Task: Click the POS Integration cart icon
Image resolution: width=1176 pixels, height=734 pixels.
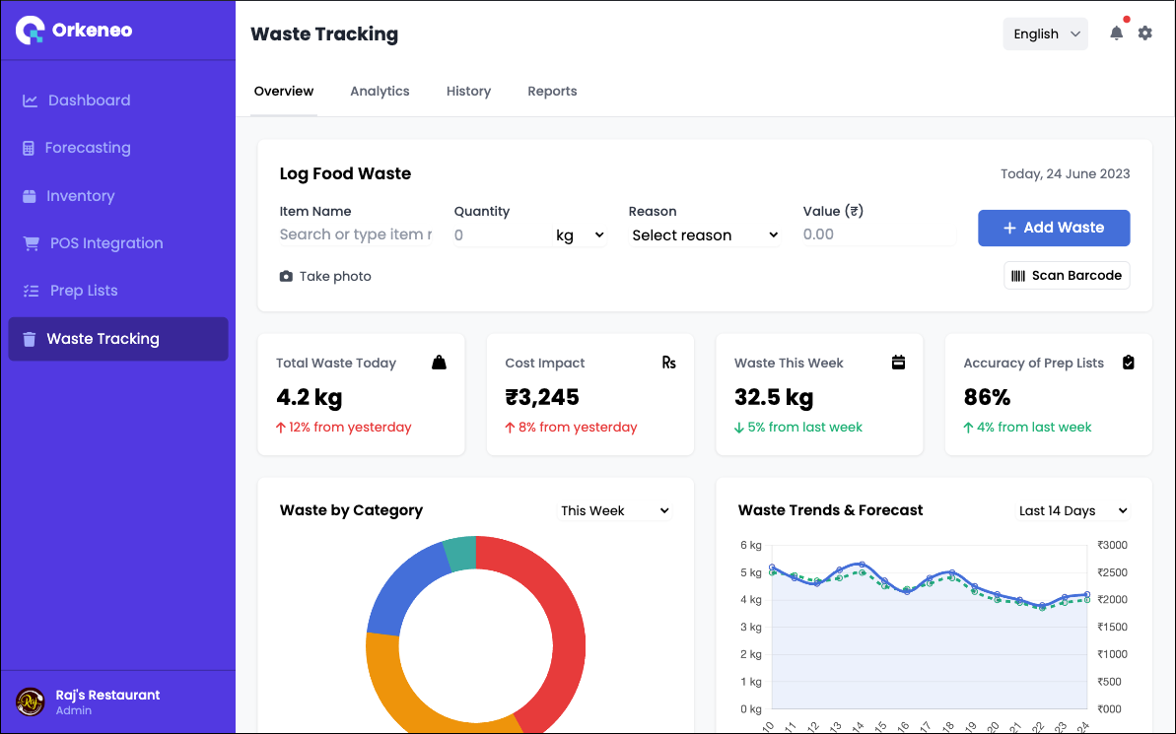Action: pyautogui.click(x=31, y=243)
